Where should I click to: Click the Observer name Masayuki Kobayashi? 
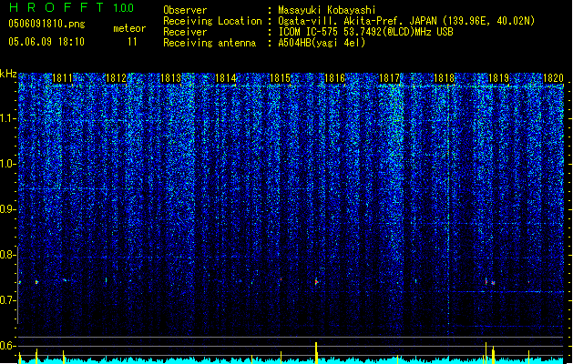(x=327, y=10)
